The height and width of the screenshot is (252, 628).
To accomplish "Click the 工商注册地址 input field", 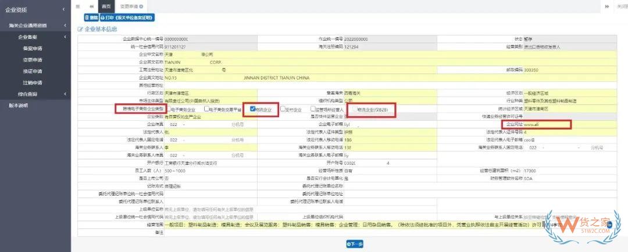I will click(301, 70).
